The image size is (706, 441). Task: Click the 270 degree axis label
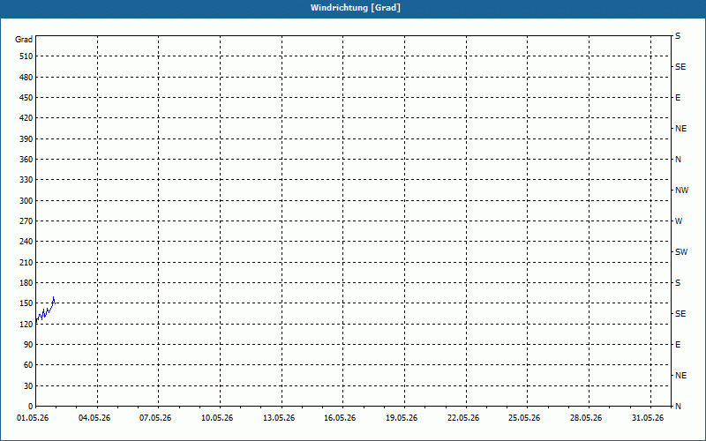(26, 221)
